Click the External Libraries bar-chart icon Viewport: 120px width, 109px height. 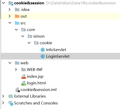point(11,96)
